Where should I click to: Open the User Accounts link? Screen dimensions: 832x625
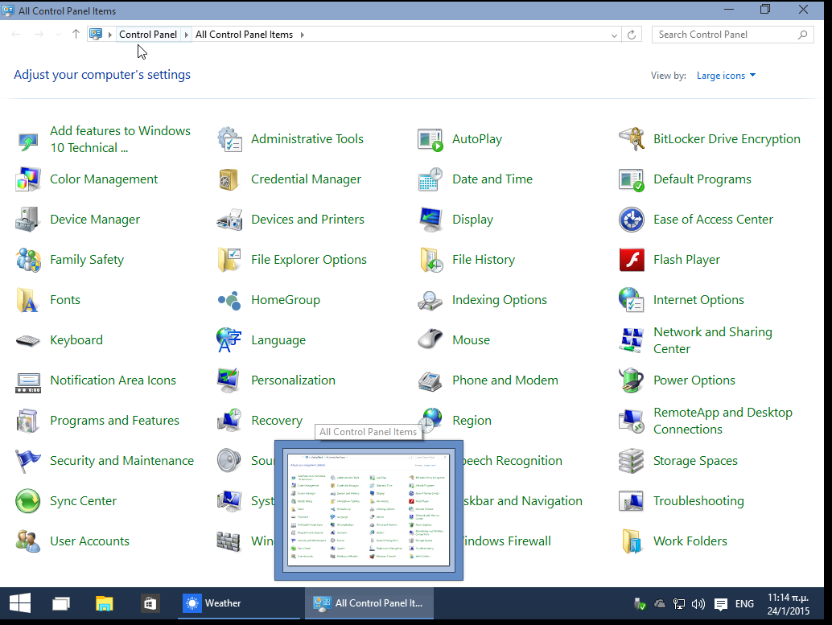click(89, 541)
